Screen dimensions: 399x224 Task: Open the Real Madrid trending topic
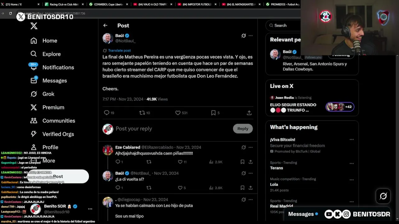(281, 206)
